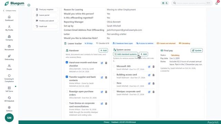Click the 4 assets not returned badge

coord(166,43)
